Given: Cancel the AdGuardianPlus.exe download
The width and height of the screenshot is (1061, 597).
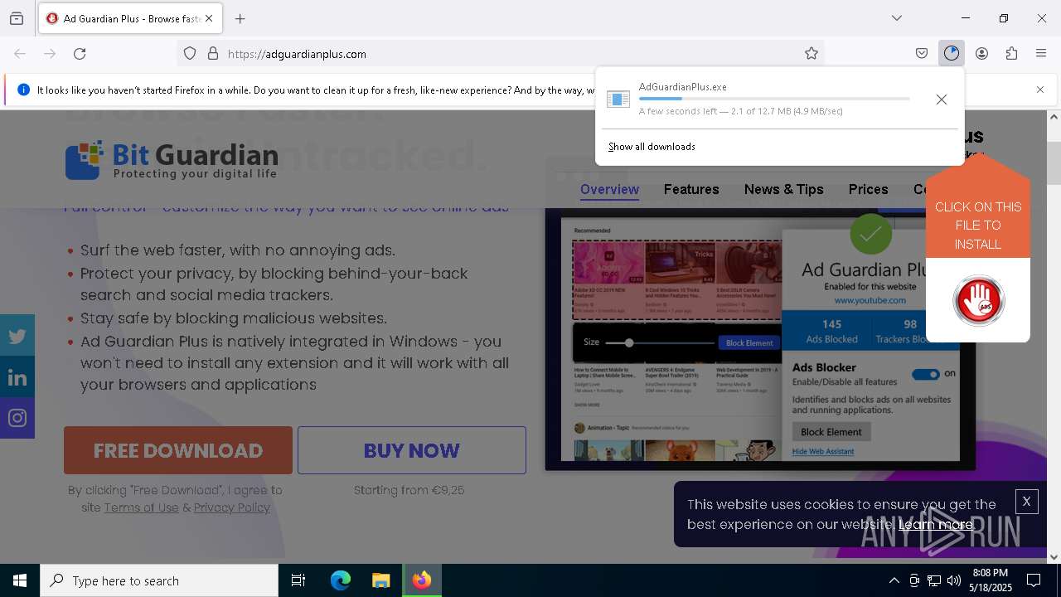Looking at the screenshot, I should point(942,99).
